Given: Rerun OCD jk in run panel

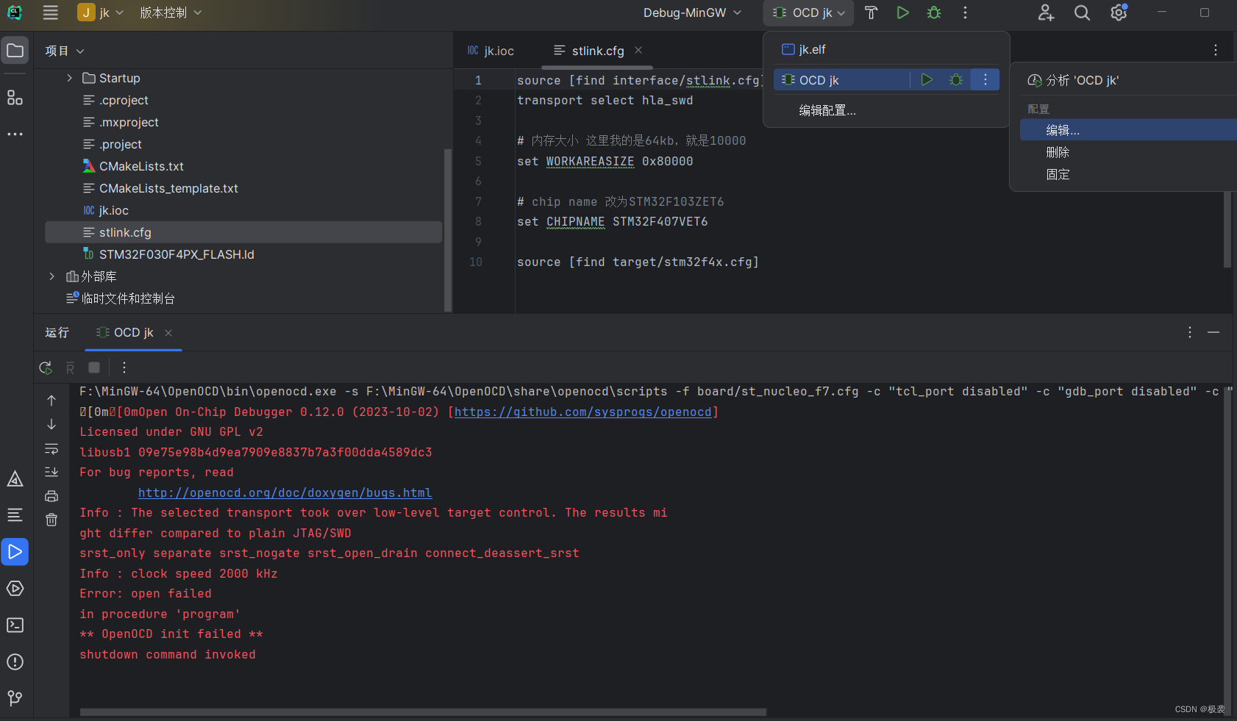Looking at the screenshot, I should (46, 367).
